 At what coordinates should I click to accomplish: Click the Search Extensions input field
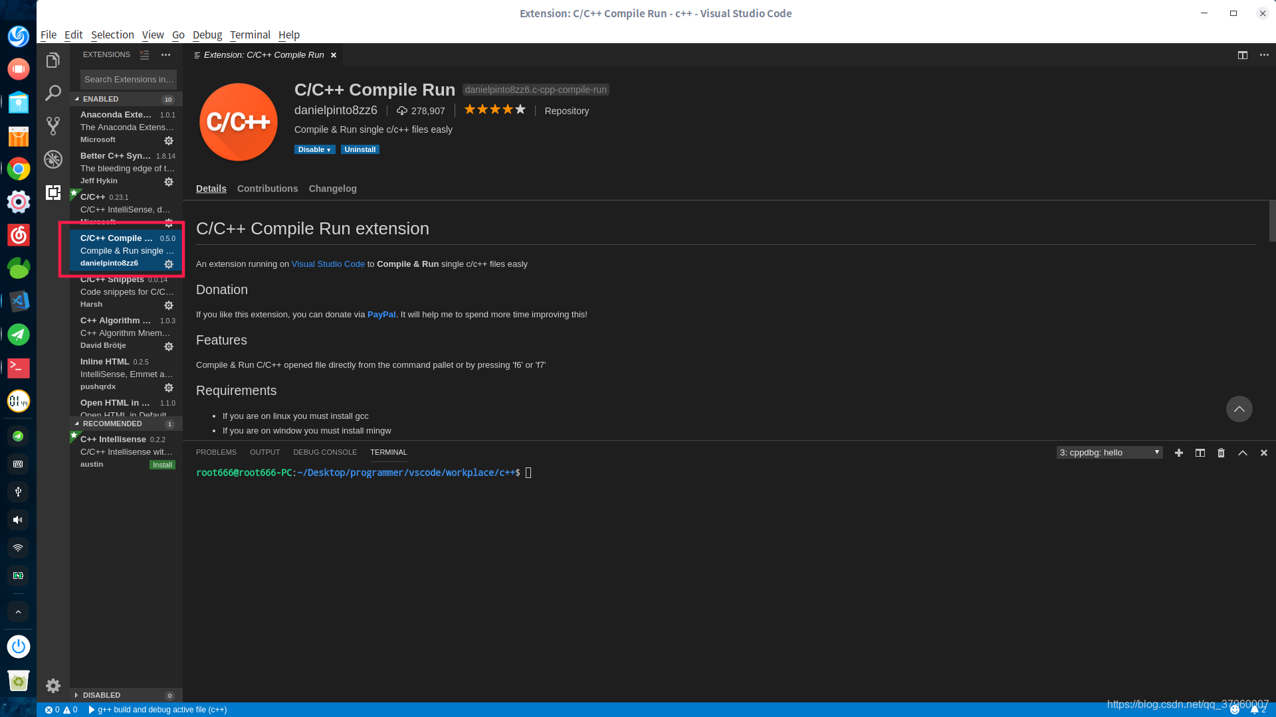128,80
